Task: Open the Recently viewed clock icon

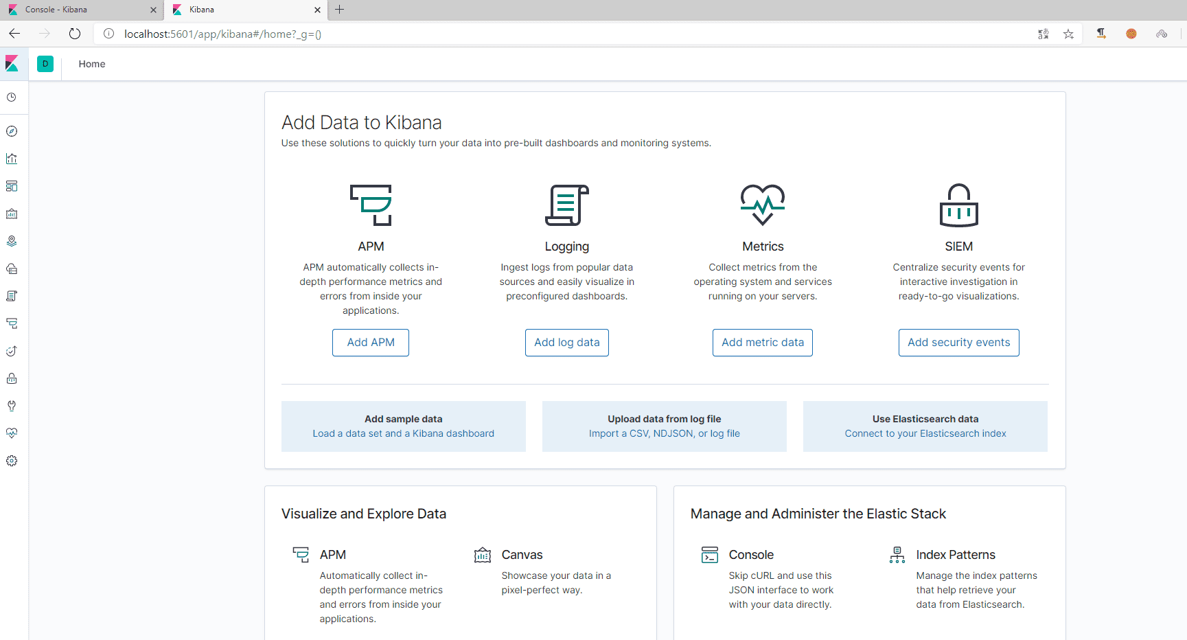Action: coord(12,98)
